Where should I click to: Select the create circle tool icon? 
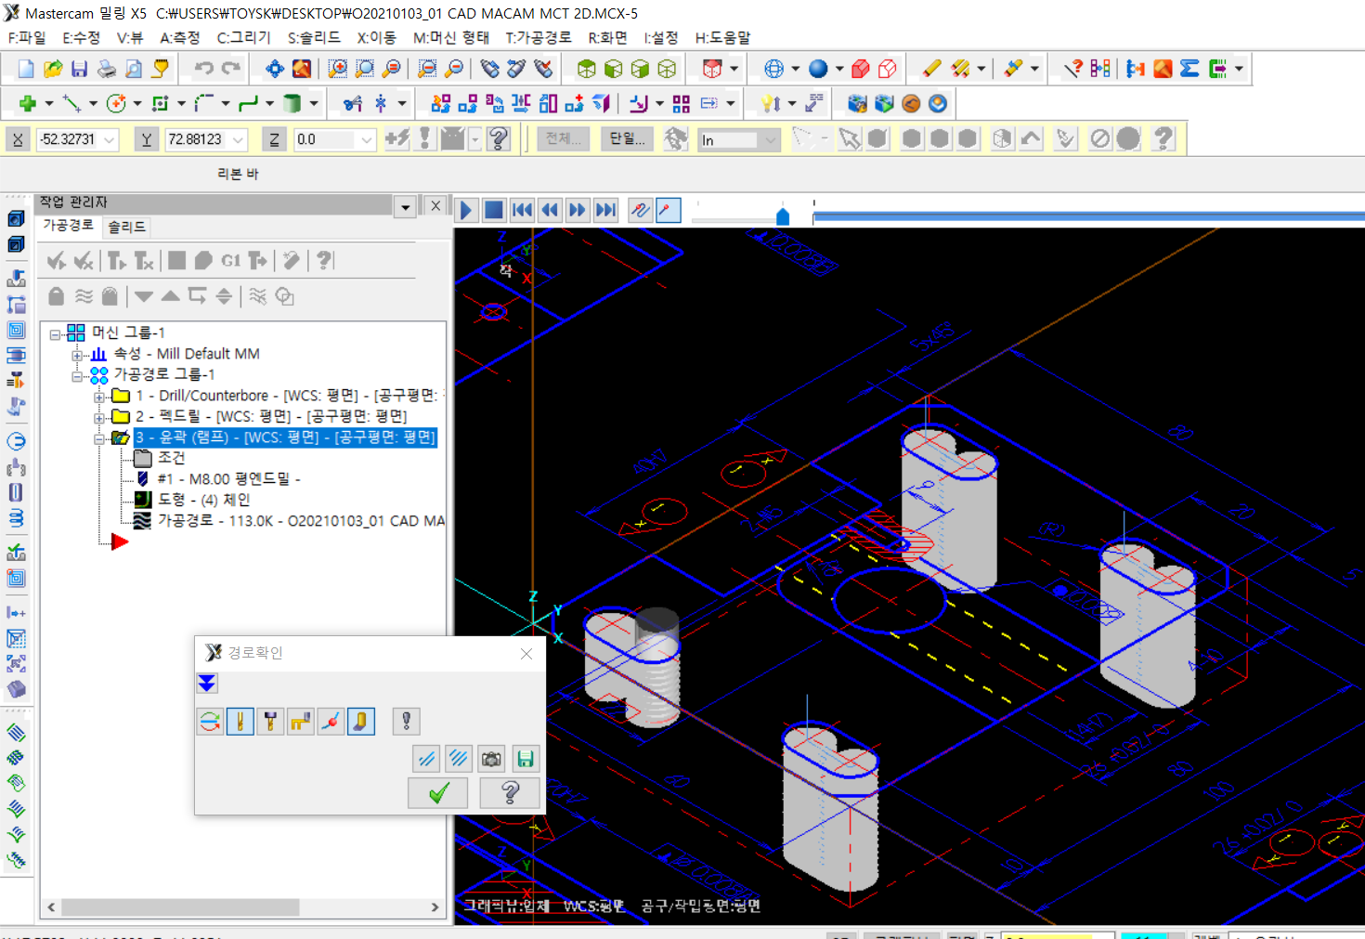pyautogui.click(x=116, y=103)
